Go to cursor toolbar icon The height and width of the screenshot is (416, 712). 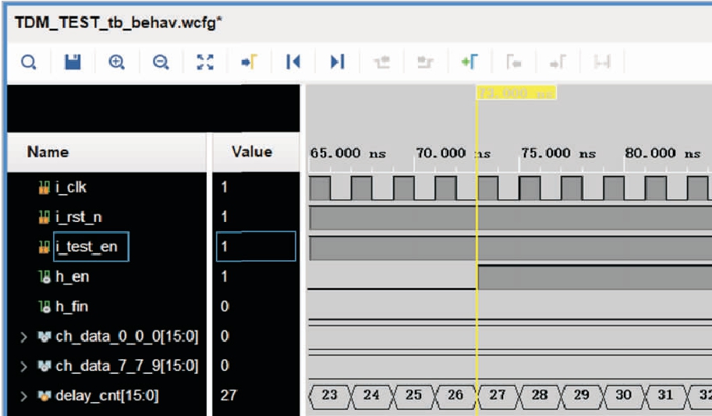249,62
